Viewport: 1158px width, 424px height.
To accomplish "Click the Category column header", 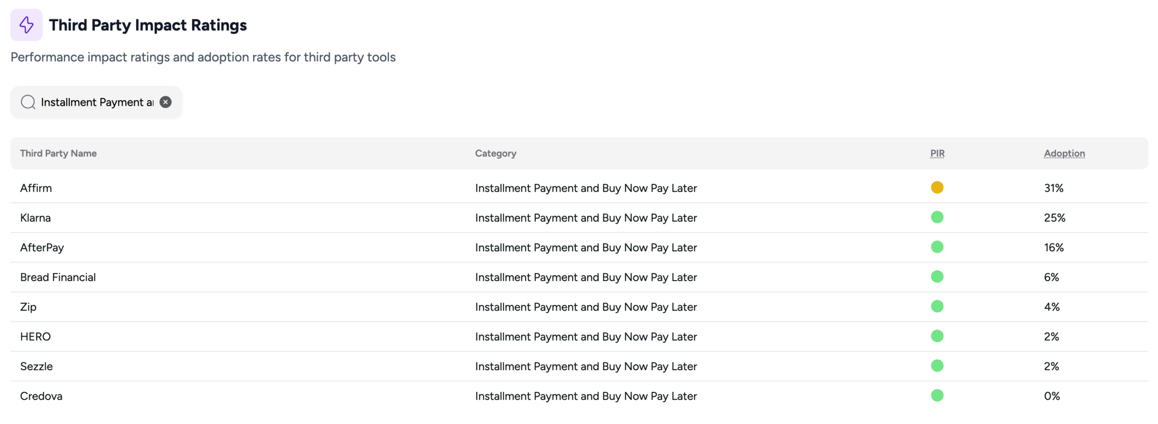I will point(495,153).
